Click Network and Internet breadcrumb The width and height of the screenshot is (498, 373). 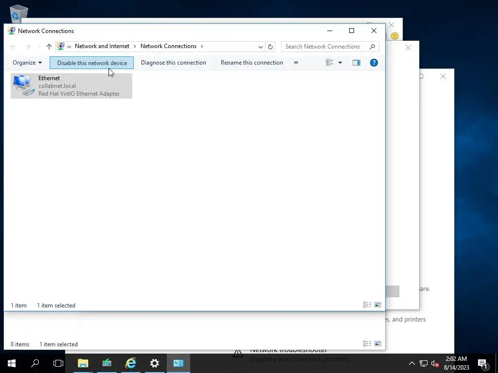coord(102,46)
